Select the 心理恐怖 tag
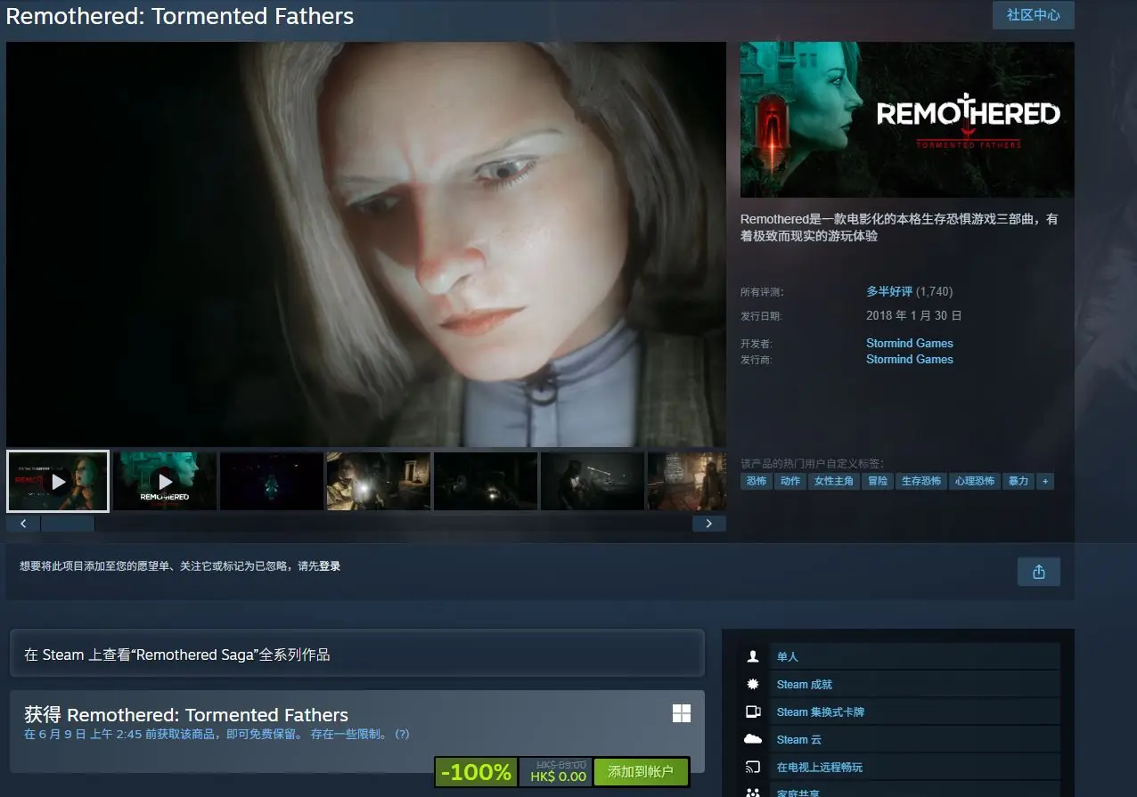This screenshot has height=797, width=1137. click(975, 481)
